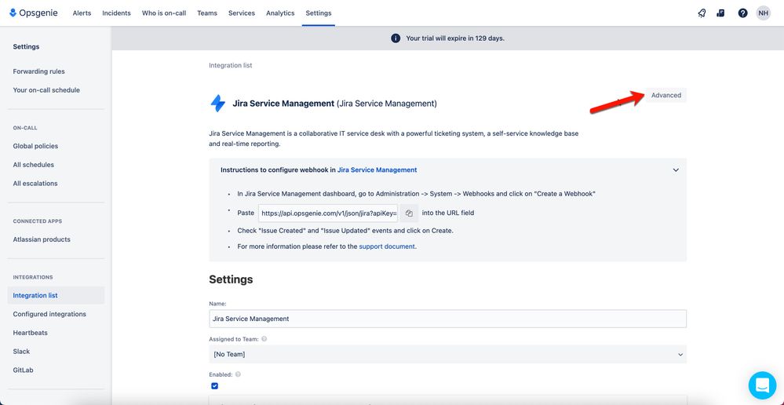Copy the webhook URL with copy icon
The image size is (784, 405).
(409, 213)
